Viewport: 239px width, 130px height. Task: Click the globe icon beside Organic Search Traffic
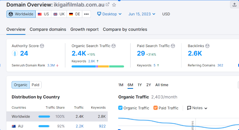tap(114, 46)
